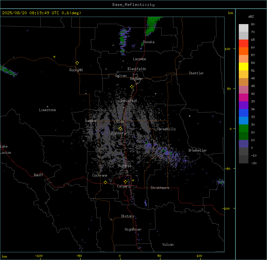Click the Lake Louise label
267x260 pixels.
pyautogui.click(x=6, y=149)
